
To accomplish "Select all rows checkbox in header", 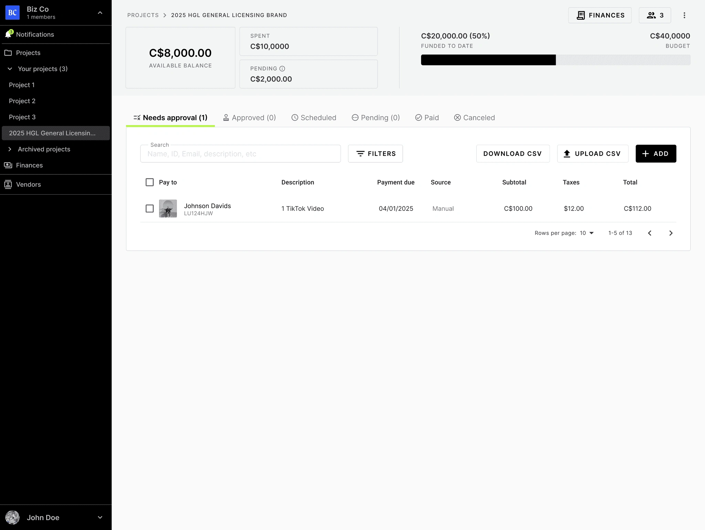I will (x=149, y=182).
